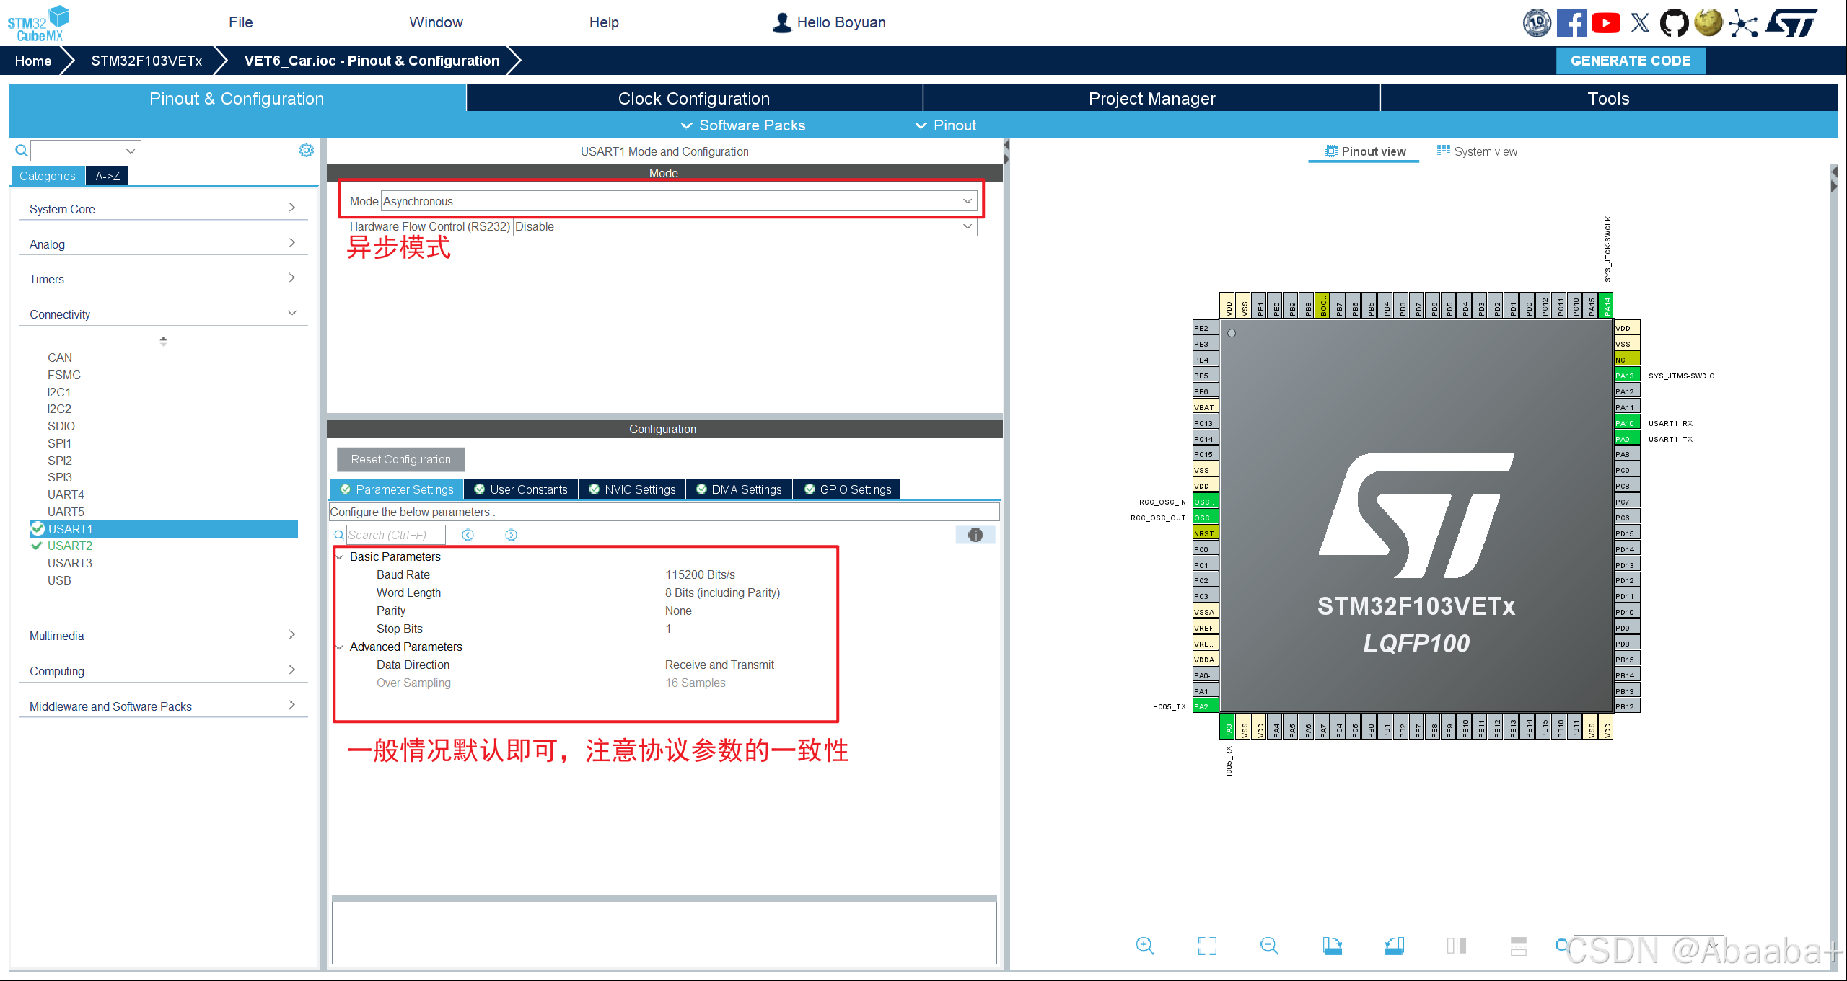Screen dimensions: 1847x981
Task: Click the 10-year anniversary badge icon
Action: click(x=1537, y=22)
